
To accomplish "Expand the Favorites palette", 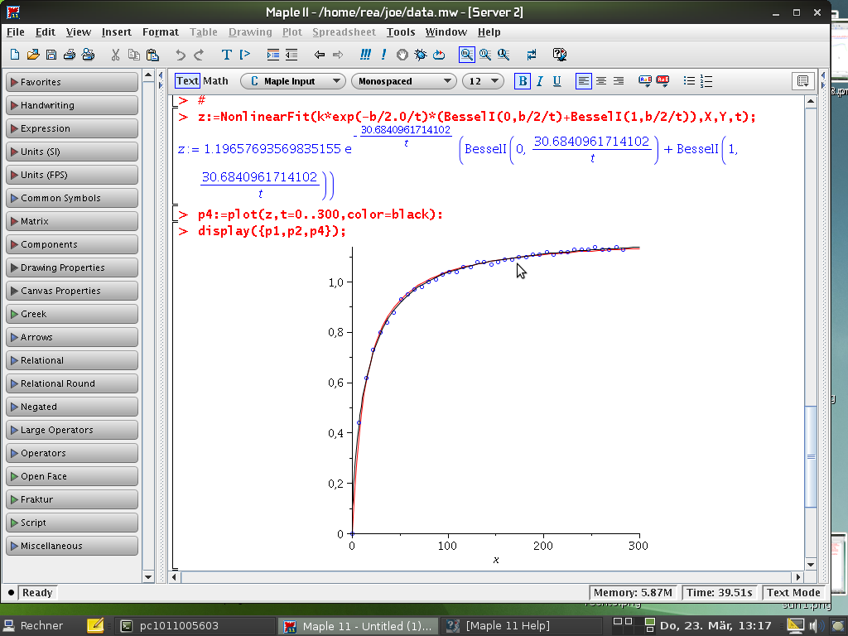I will pos(72,82).
